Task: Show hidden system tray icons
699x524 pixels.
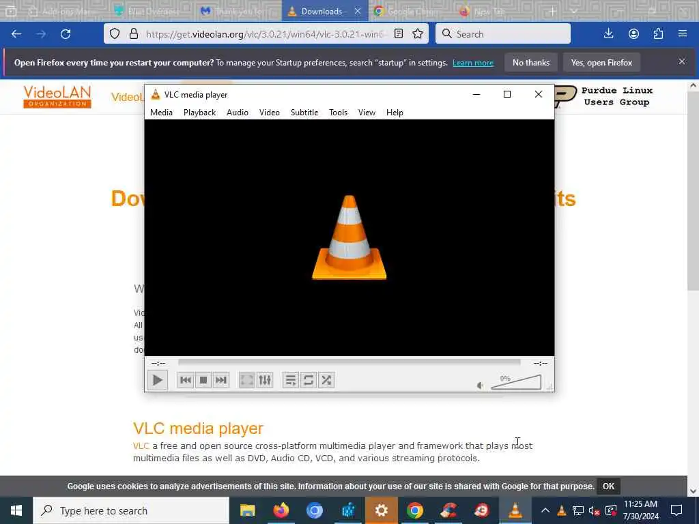Action: (545, 510)
